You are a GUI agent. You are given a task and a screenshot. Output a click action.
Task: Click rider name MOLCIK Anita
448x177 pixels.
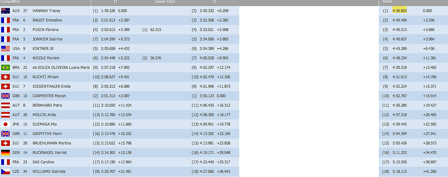44,115
